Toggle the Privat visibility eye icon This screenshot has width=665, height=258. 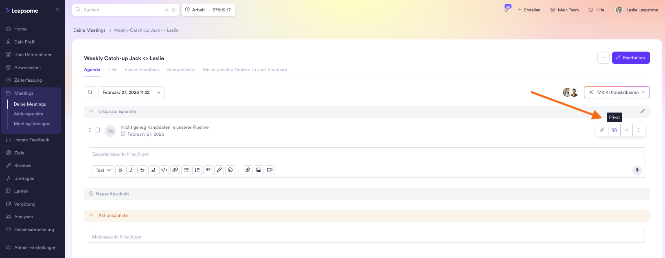[614, 130]
